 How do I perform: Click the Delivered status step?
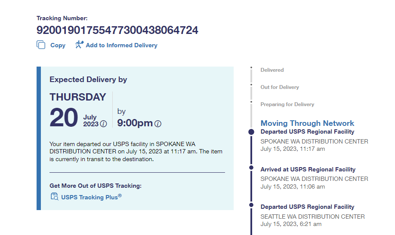pos(272,70)
